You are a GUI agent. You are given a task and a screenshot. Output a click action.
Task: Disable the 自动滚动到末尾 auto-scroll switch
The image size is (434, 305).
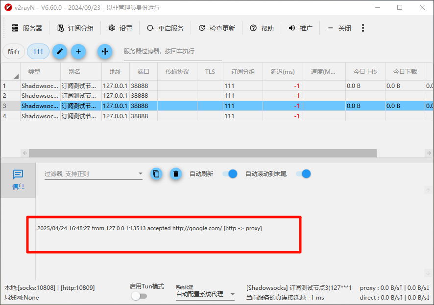tap(303, 174)
